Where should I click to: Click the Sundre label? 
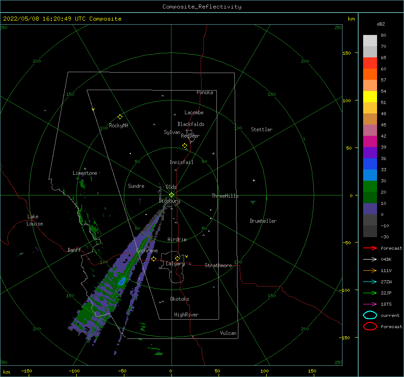(x=136, y=186)
